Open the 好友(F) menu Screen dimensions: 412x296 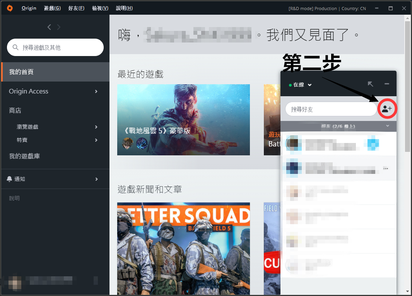(x=76, y=8)
